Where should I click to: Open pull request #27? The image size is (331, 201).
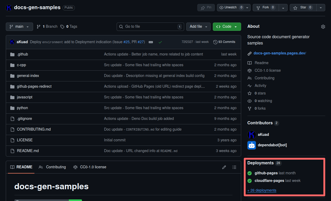[x=141, y=42]
